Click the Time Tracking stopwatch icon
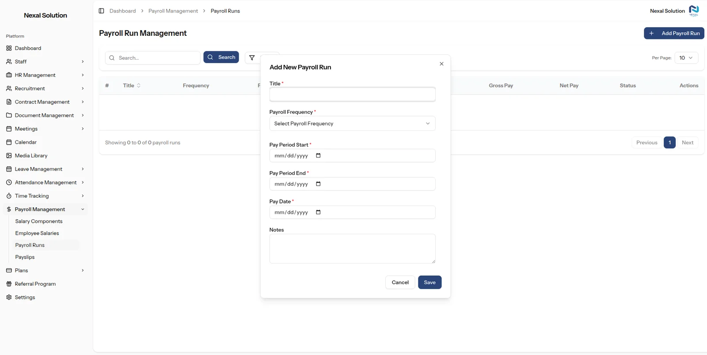The width and height of the screenshot is (707, 355). (9, 196)
